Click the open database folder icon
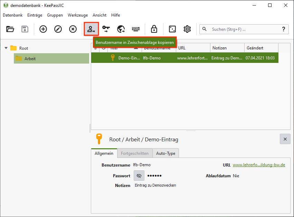The height and width of the screenshot is (217, 294). (x=10, y=29)
